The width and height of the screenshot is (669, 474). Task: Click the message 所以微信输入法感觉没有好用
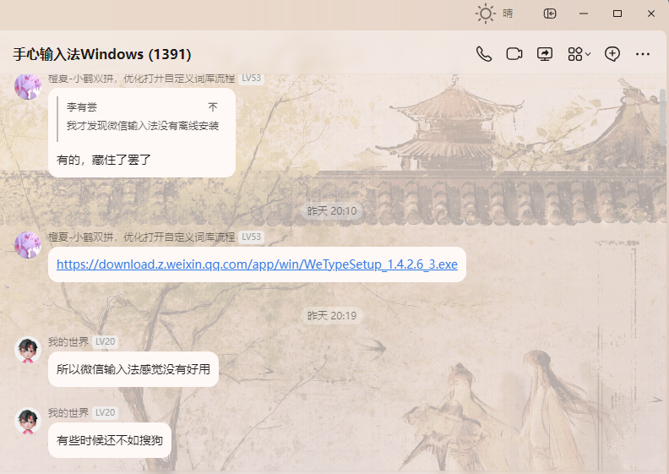pyautogui.click(x=133, y=369)
